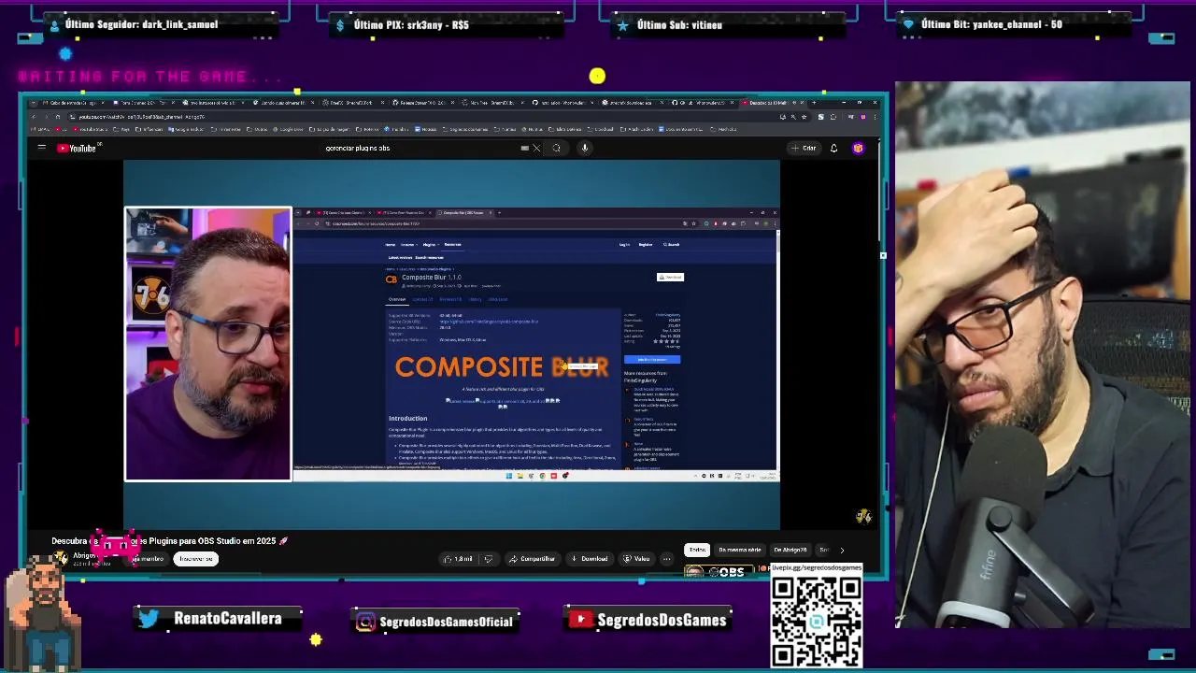Open the YouTube hamburger guide menu
Screen dimensions: 1196x673
[x=41, y=148]
